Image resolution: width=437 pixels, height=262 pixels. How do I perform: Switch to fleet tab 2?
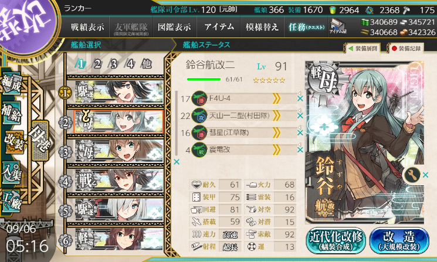pyautogui.click(x=97, y=64)
